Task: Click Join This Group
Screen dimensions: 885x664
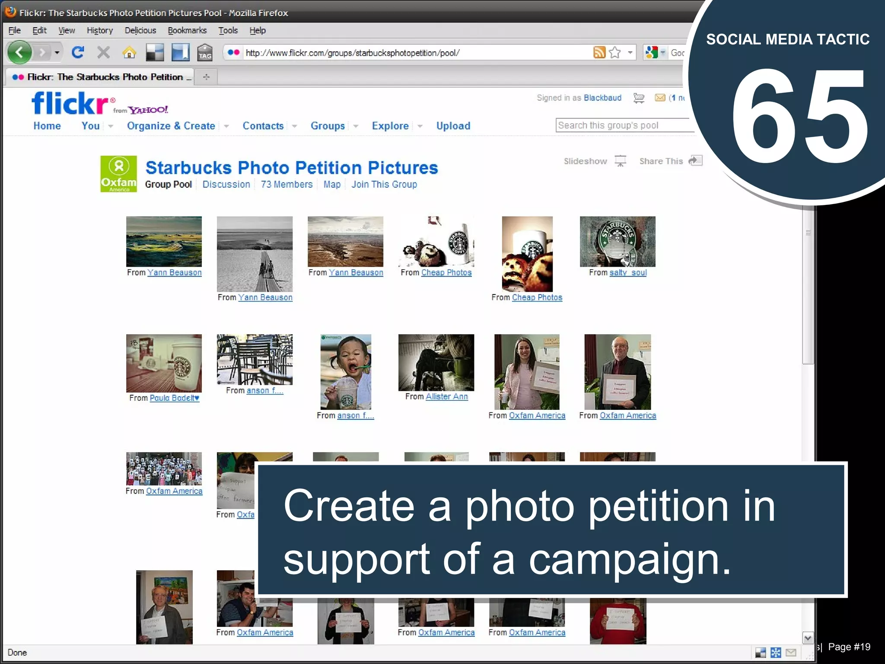Action: [x=384, y=185]
